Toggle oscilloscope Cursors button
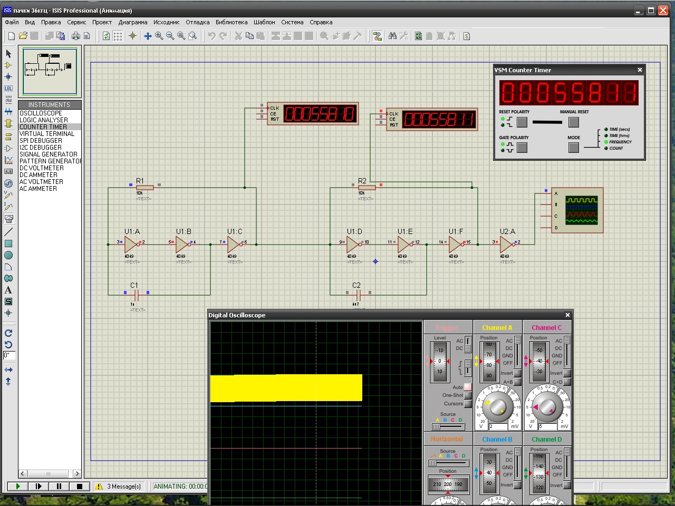The width and height of the screenshot is (675, 506). click(x=468, y=404)
